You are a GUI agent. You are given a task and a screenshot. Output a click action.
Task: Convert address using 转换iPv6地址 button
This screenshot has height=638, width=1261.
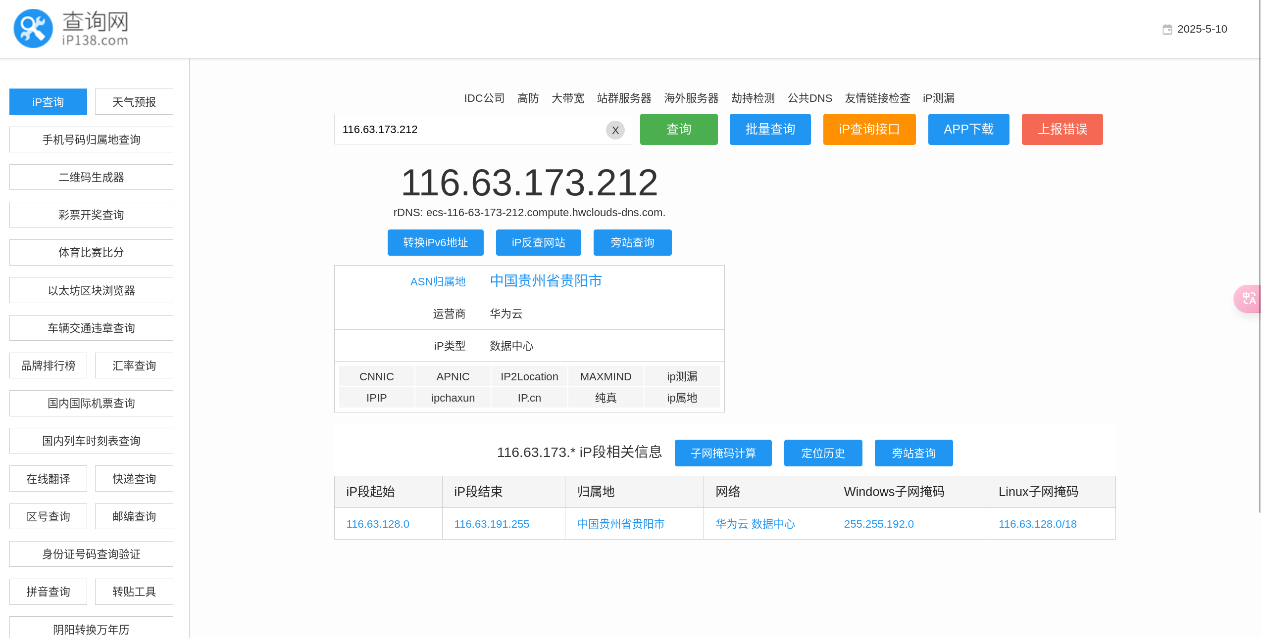(435, 243)
